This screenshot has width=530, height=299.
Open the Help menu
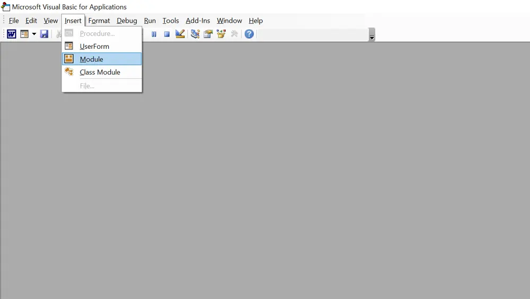click(x=255, y=21)
